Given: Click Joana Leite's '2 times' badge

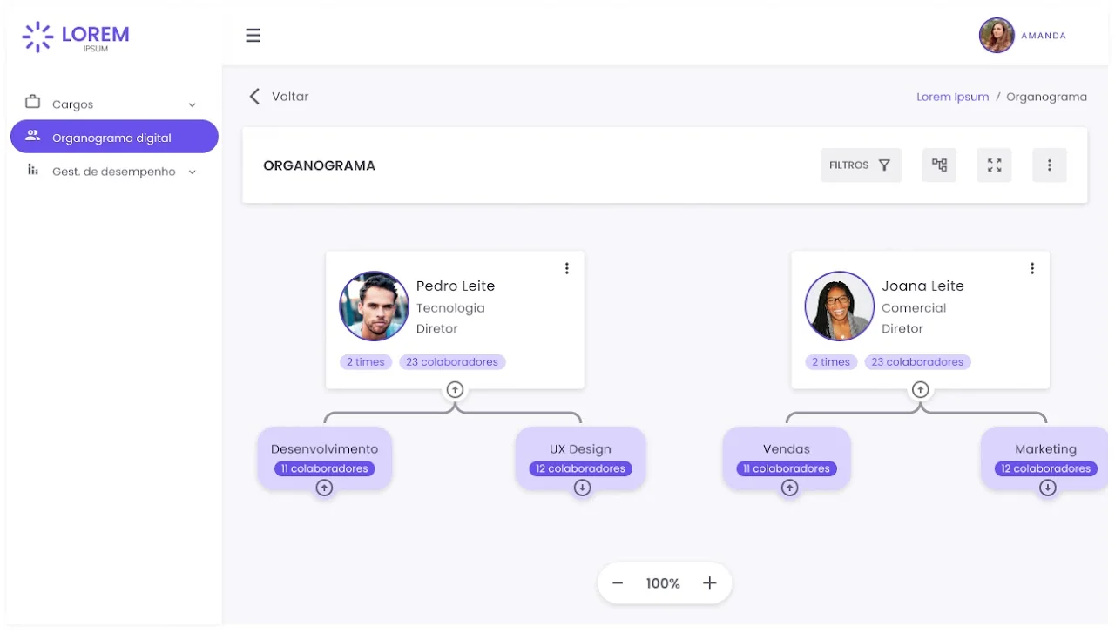Looking at the screenshot, I should (831, 362).
